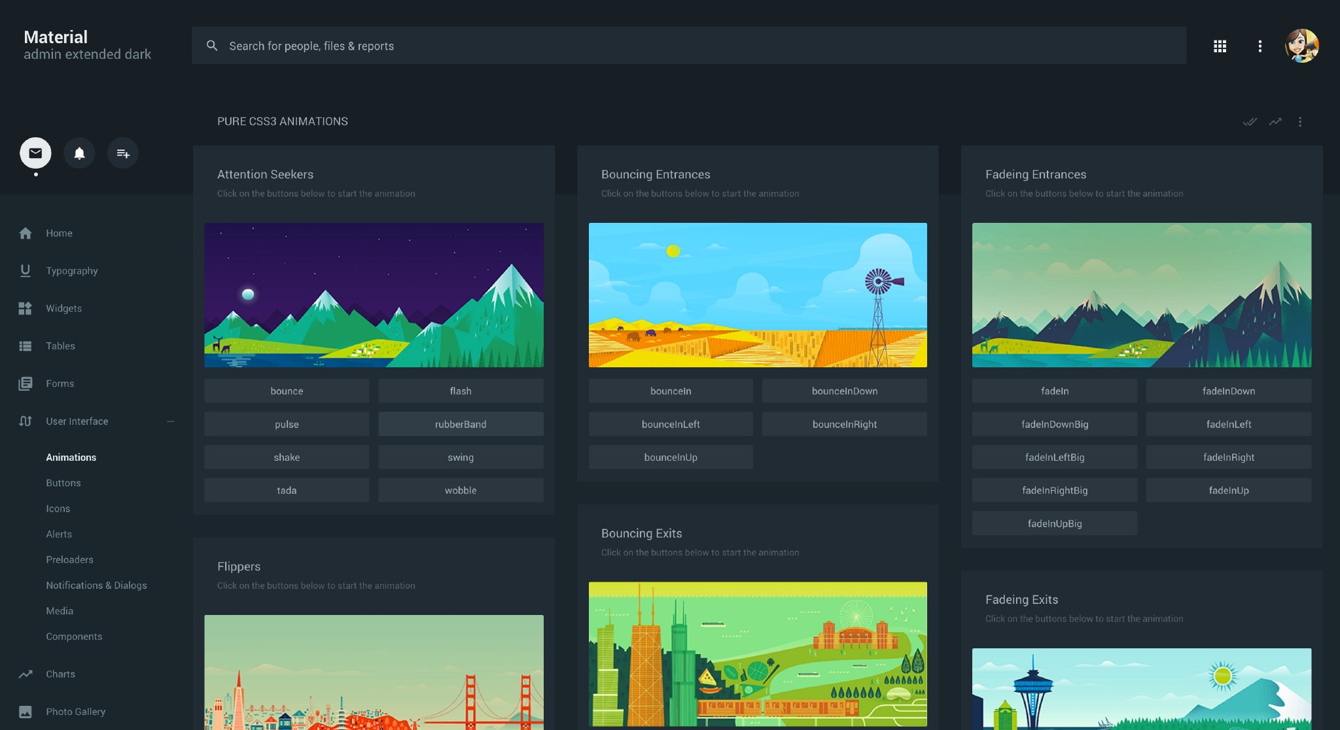The image size is (1340, 730).
Task: Click the Home house icon
Action: click(26, 233)
